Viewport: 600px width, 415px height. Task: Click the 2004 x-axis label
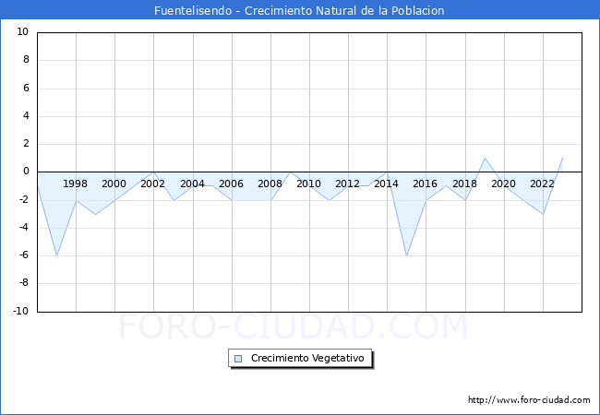tap(192, 184)
